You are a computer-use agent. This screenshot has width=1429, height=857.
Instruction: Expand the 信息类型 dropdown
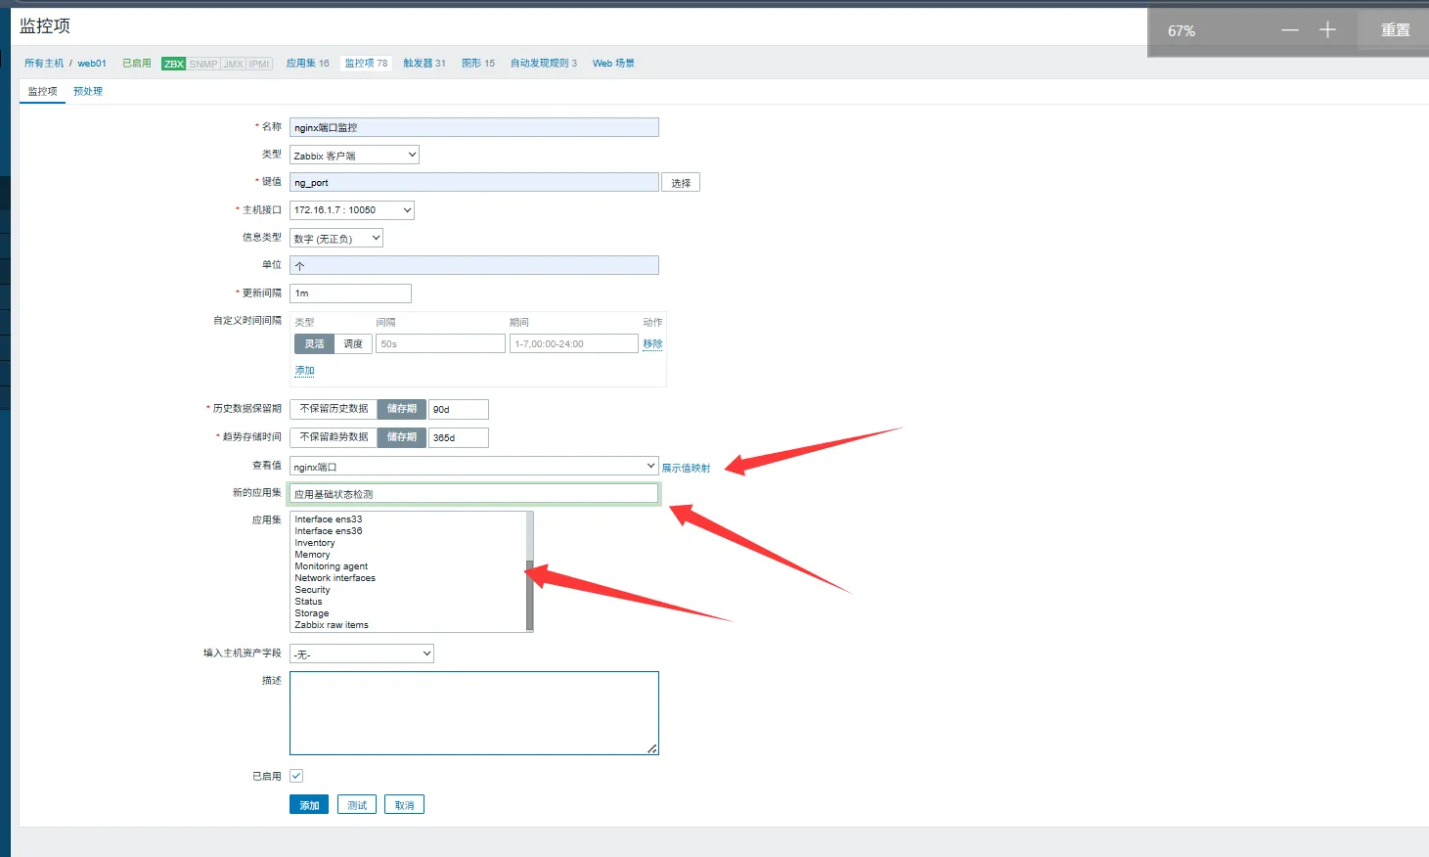coord(336,239)
